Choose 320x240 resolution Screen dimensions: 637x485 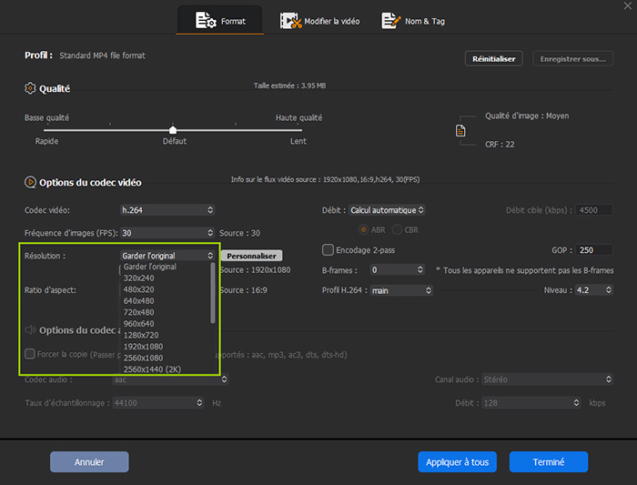tap(139, 278)
